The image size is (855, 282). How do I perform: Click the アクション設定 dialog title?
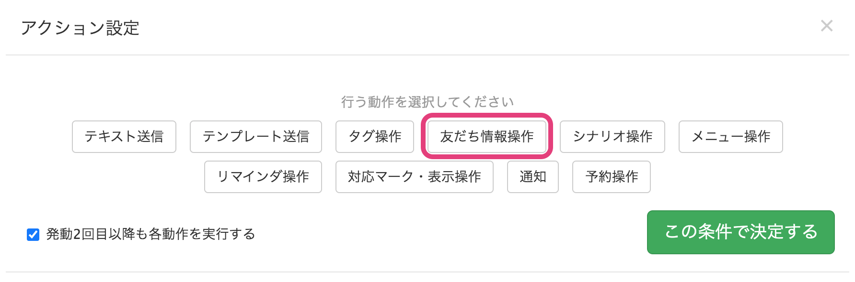click(80, 28)
